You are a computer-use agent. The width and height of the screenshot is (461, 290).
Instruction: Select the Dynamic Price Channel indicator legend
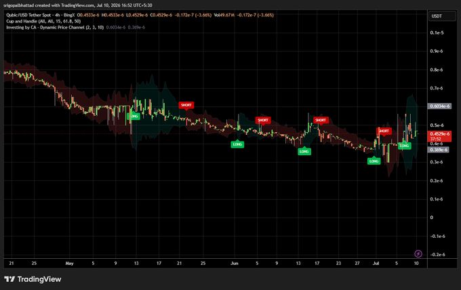click(x=55, y=27)
